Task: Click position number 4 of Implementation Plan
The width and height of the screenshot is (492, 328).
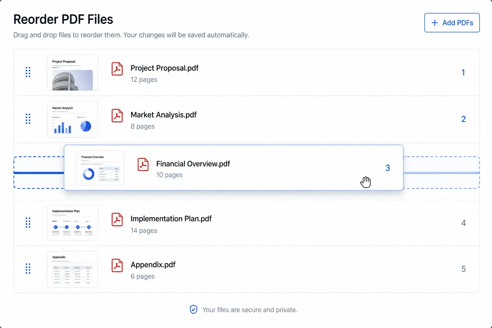Action: pos(463,223)
